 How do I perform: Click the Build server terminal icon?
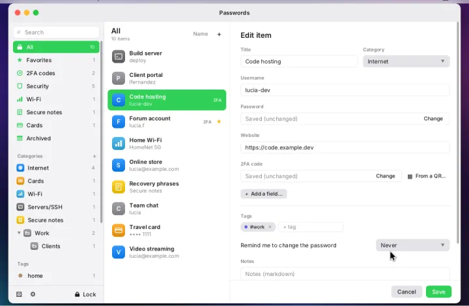tap(119, 57)
